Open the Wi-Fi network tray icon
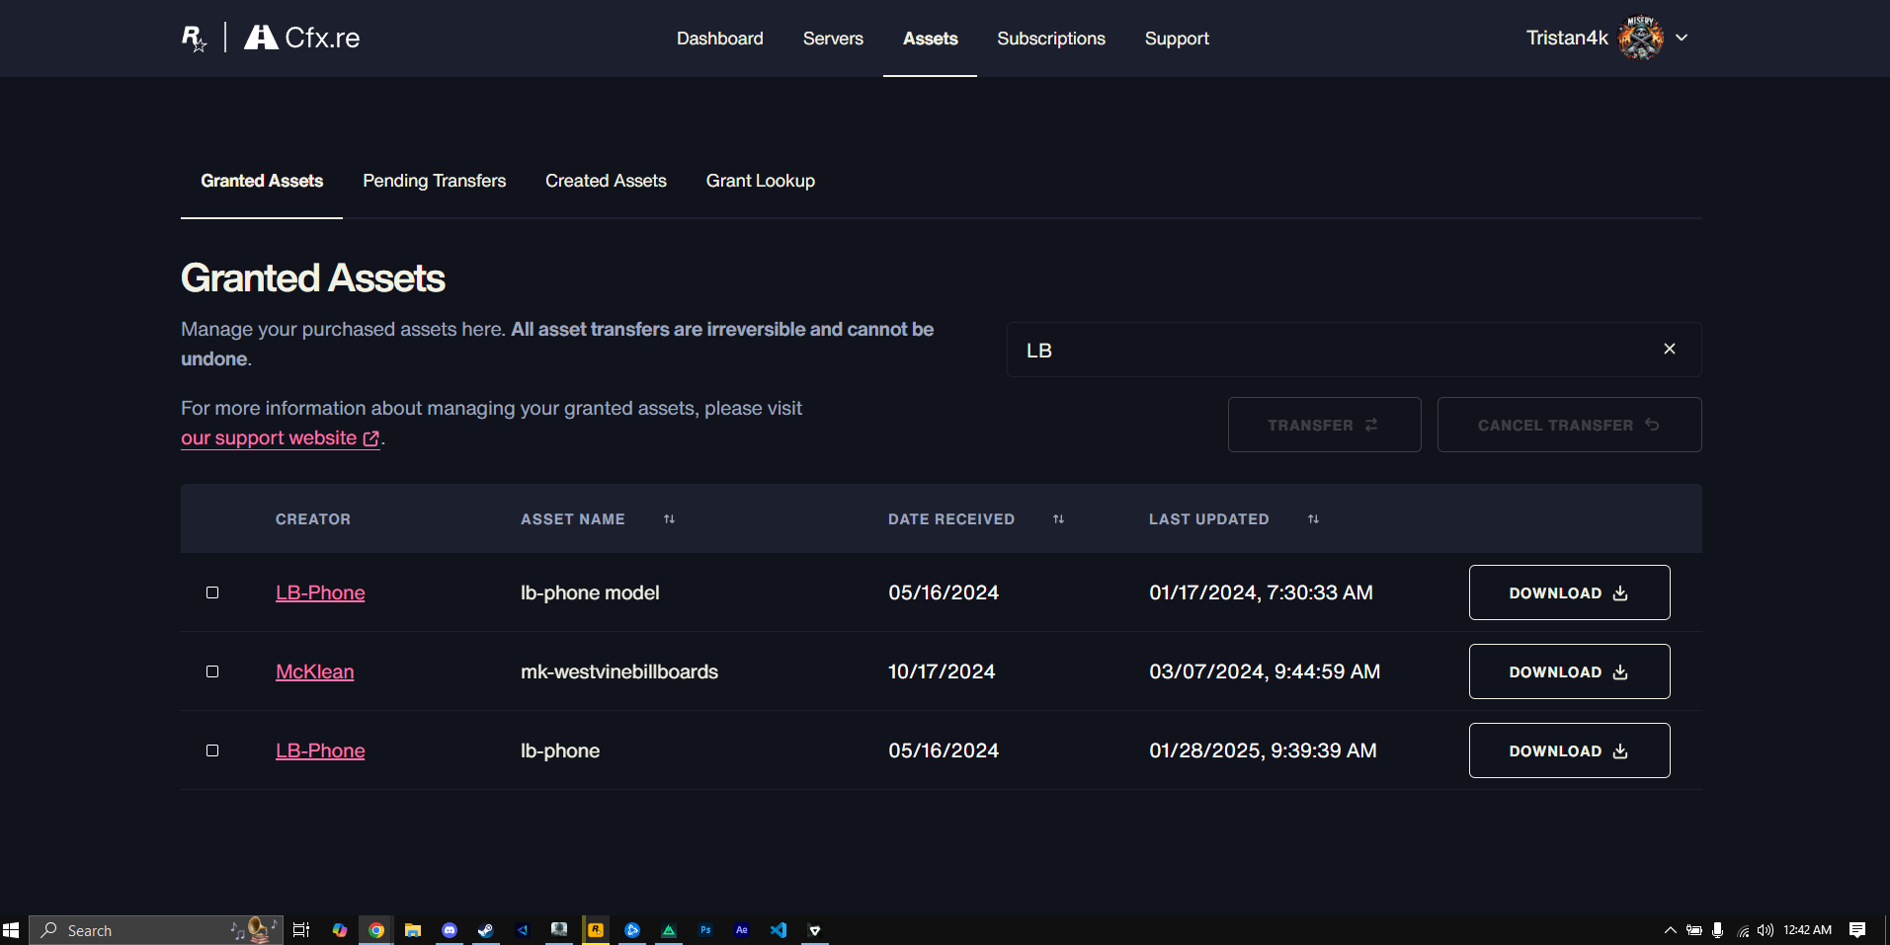 coord(1743,930)
